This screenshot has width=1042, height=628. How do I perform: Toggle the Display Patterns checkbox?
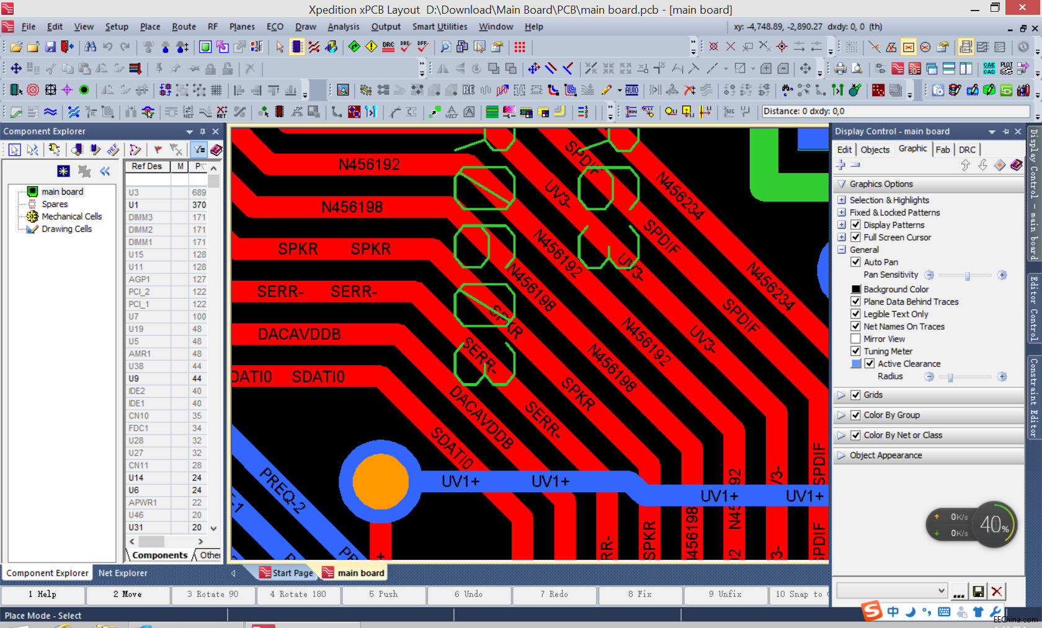click(x=855, y=224)
